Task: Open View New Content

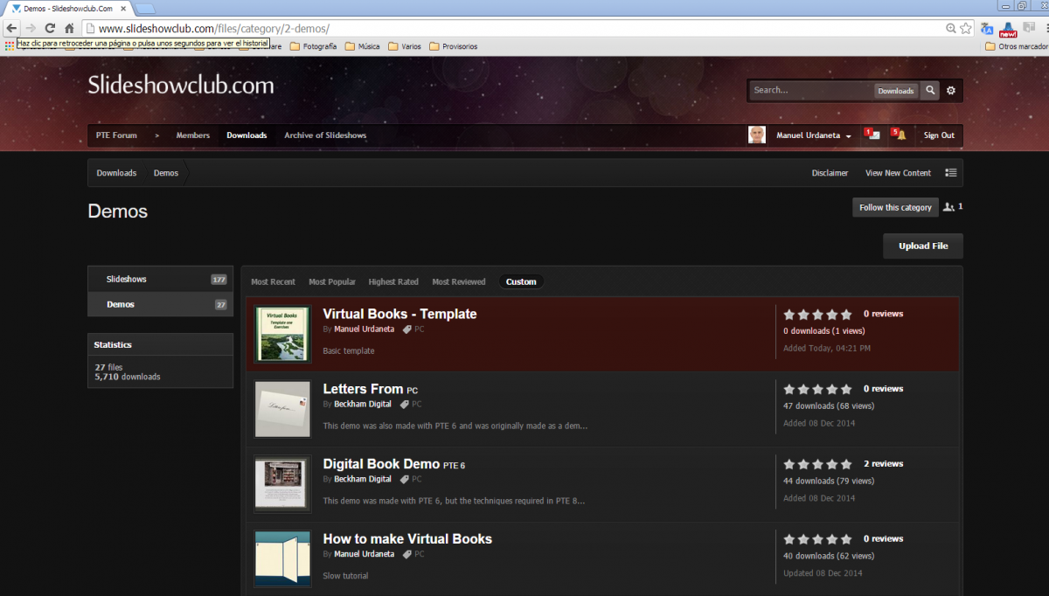Action: tap(898, 173)
